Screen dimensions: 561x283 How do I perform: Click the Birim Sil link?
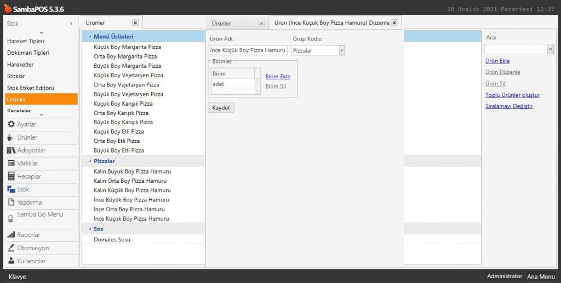(x=276, y=86)
